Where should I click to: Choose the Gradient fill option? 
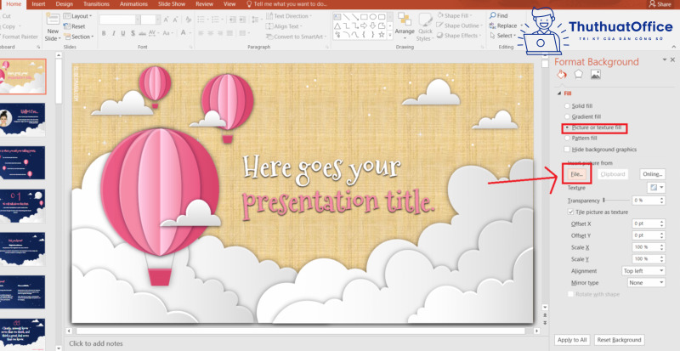pyautogui.click(x=568, y=116)
